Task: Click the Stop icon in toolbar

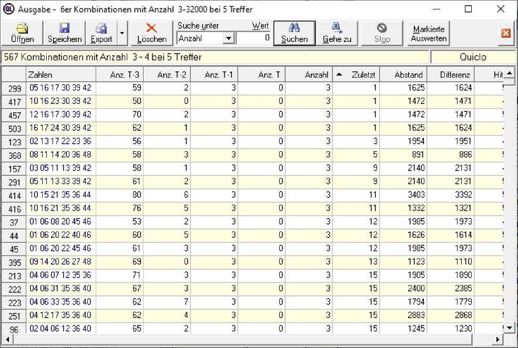Action: pyautogui.click(x=382, y=28)
